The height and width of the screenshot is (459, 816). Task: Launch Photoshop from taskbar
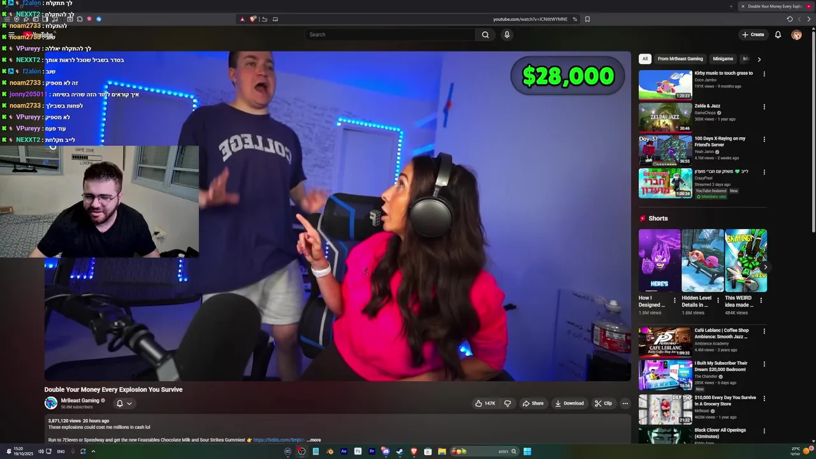pyautogui.click(x=358, y=451)
